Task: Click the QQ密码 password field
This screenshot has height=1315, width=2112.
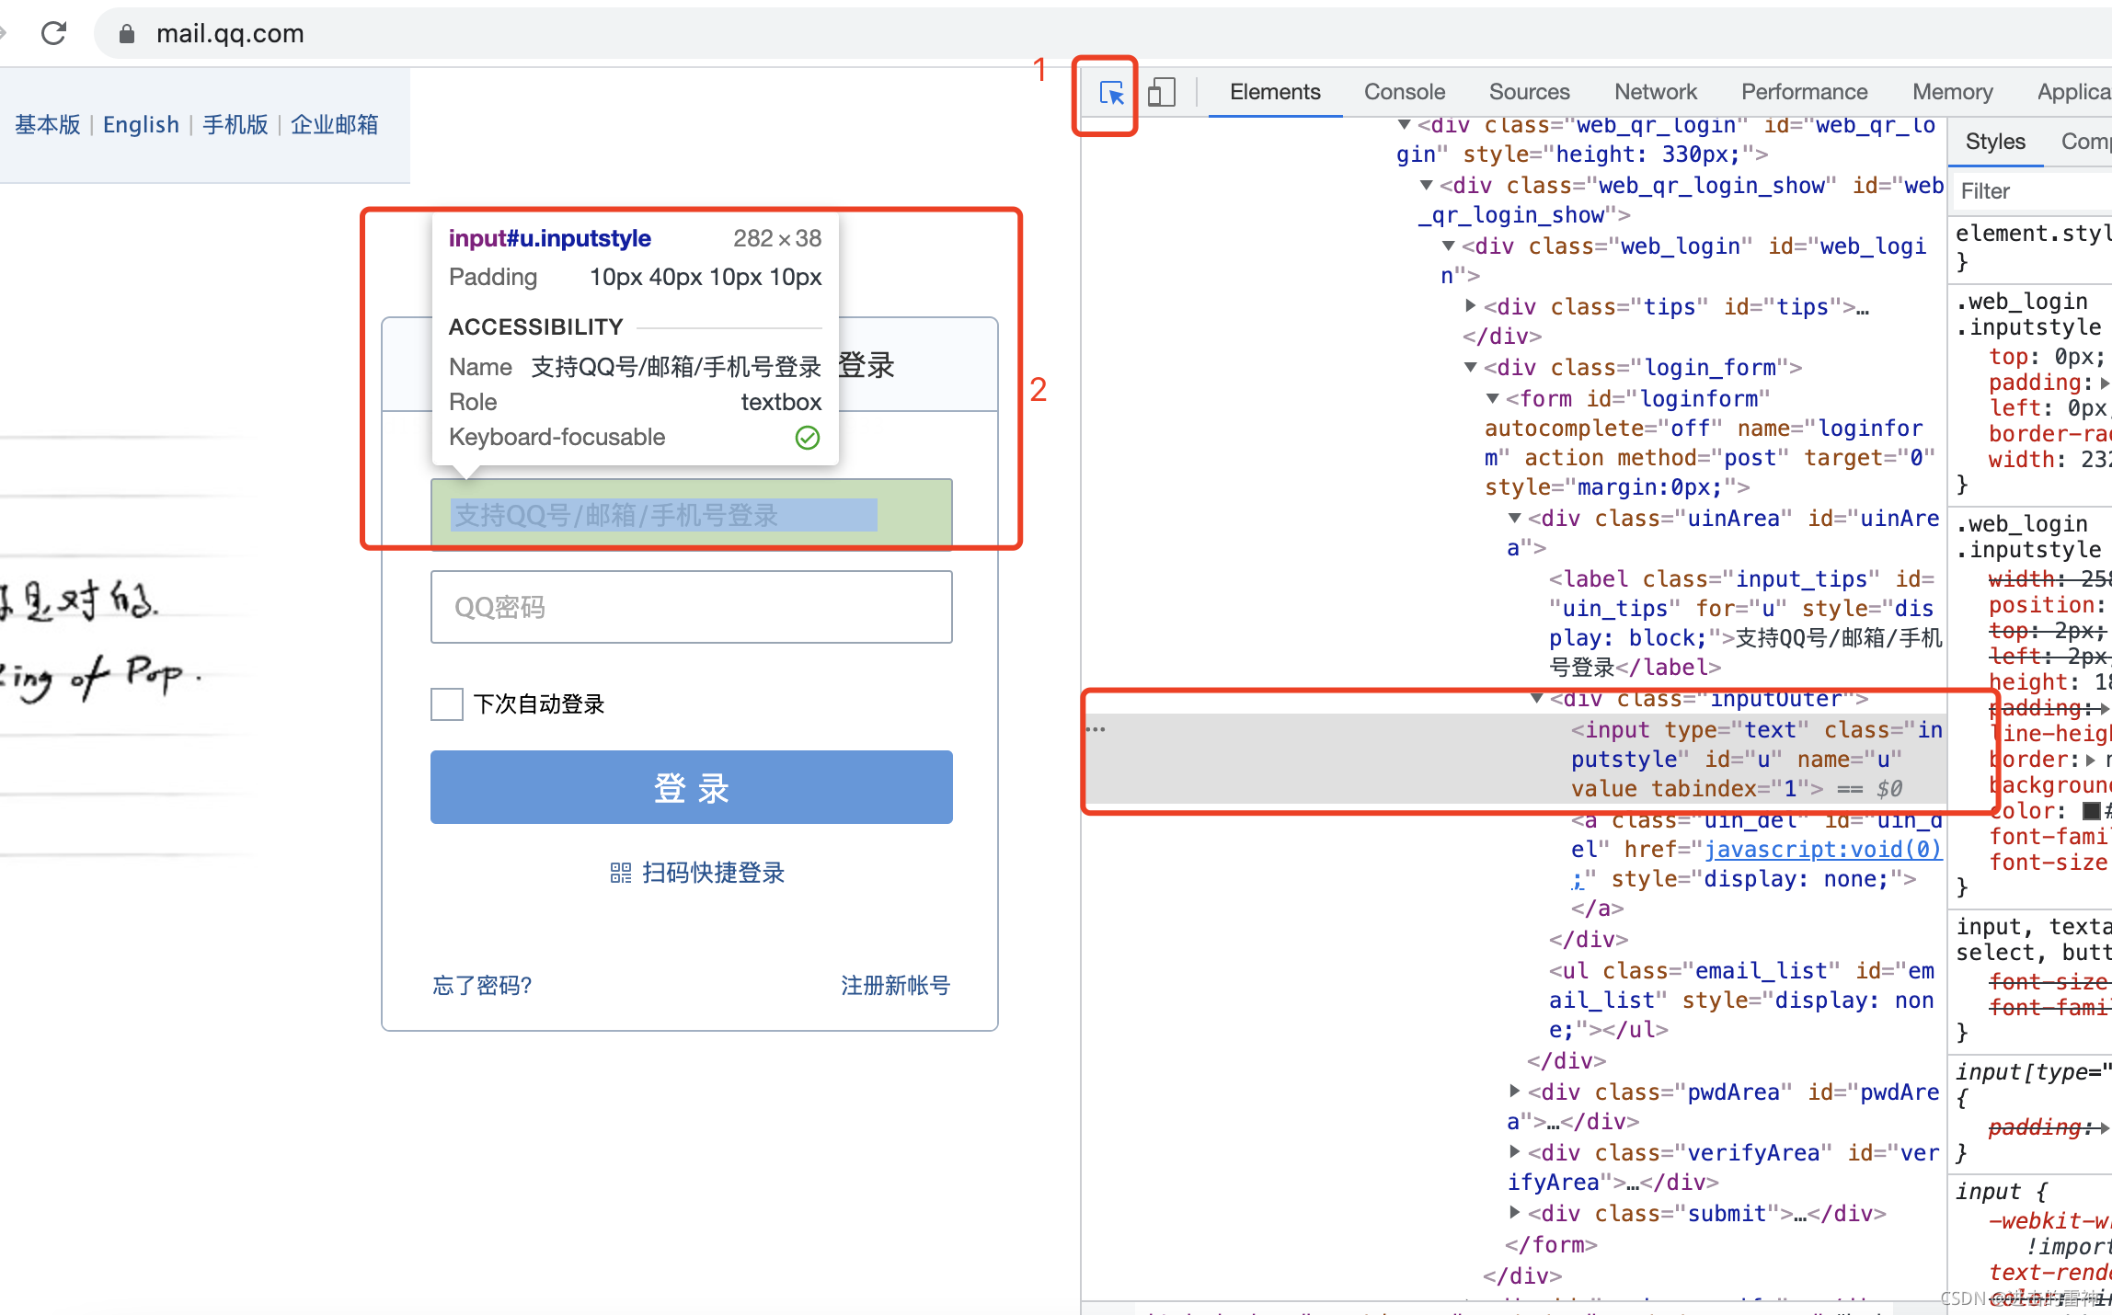Action: click(x=692, y=607)
